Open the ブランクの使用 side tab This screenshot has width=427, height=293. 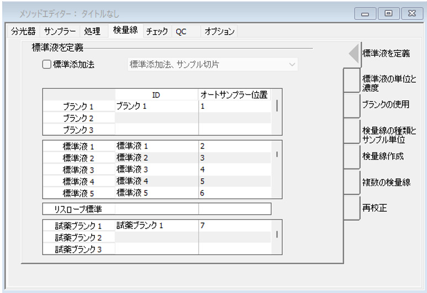[x=387, y=105]
